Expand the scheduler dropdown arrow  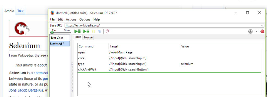[256, 32]
